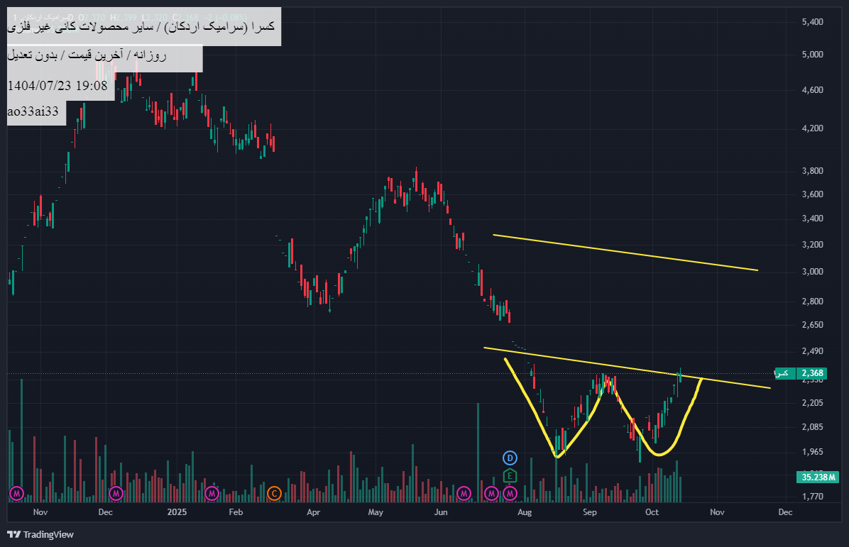Click the purple M marker right of Jun label
Screen dimensions: 849x547
point(464,492)
